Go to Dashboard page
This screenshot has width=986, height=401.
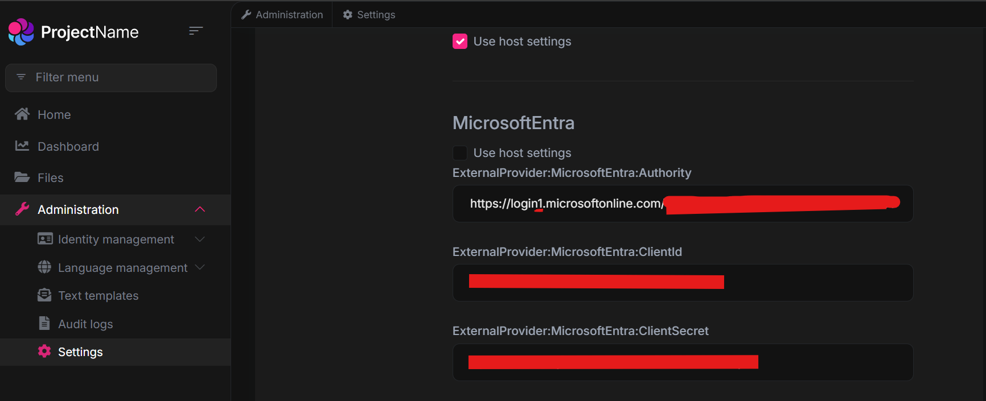pyautogui.click(x=68, y=147)
